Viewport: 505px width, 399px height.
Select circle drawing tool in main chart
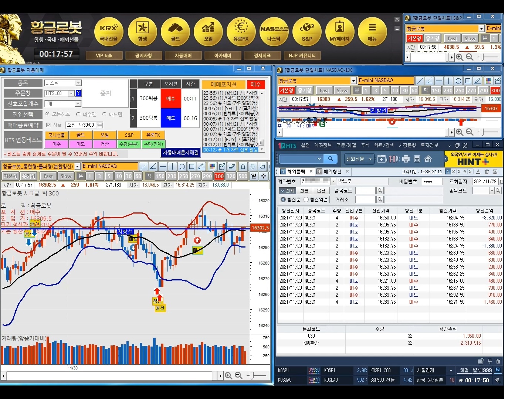182,166
